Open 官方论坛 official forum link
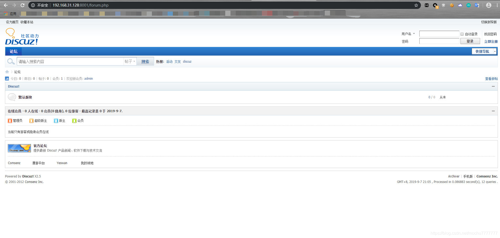Screen dimensions: 500x238 pyautogui.click(x=40, y=146)
